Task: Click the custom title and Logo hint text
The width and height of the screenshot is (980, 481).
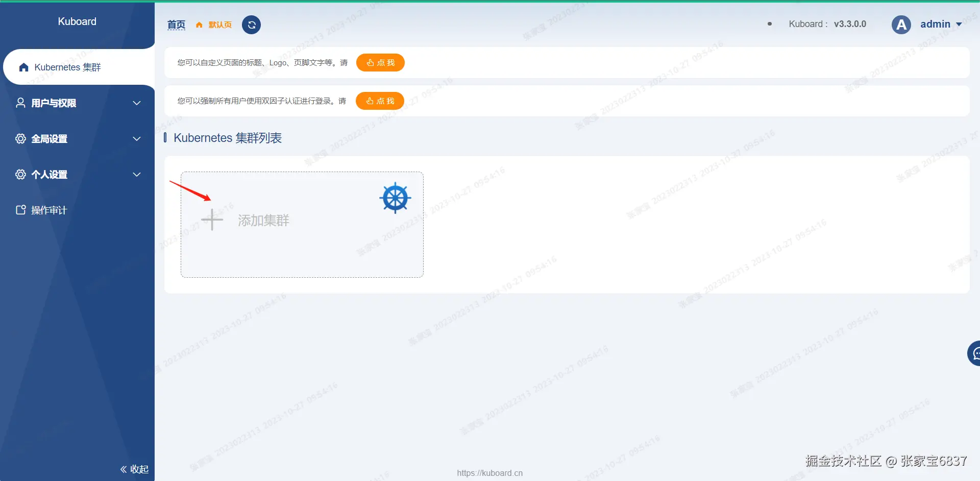Action: click(x=262, y=63)
